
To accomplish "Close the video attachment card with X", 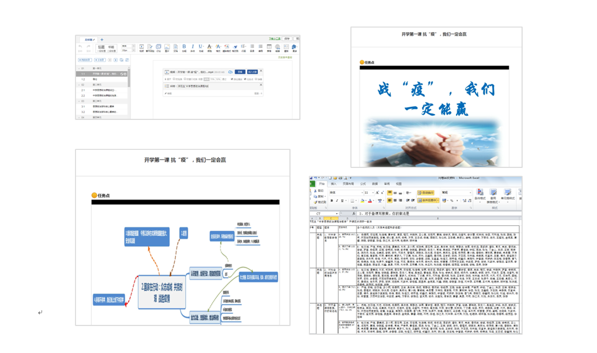I will point(261,71).
